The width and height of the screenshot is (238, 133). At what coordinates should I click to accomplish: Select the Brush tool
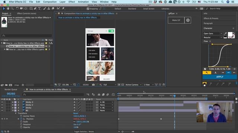(45, 8)
